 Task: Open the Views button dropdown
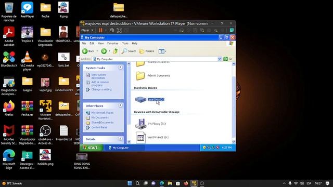[162, 51]
